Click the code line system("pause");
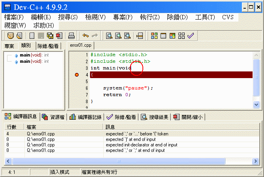This screenshot has height=177, width=264. click(x=128, y=88)
